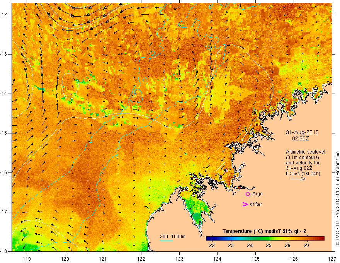Click the 'drifter' legend label
This screenshot has width=340, height=263.
pyautogui.click(x=256, y=204)
